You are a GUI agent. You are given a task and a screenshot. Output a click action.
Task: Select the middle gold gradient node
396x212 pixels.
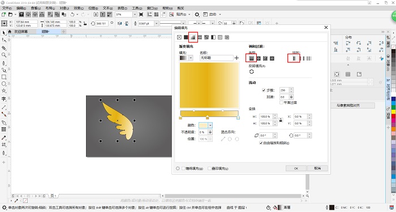(x=208, y=118)
